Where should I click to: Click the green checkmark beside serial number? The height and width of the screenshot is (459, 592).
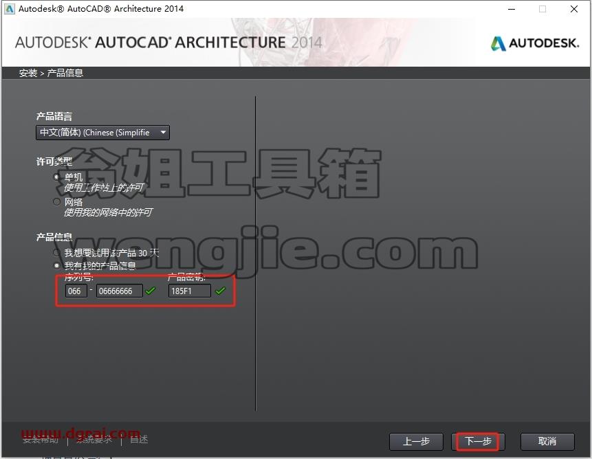coord(151,291)
